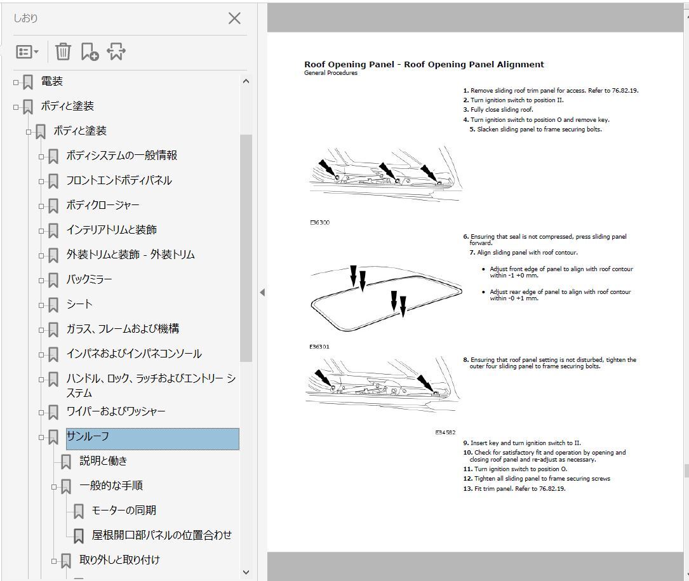Open バックミラー bookmark
Viewport: 689px width, 581px height.
click(x=89, y=279)
